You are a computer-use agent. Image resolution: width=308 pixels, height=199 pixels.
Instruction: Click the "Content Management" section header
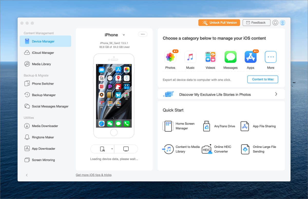pyautogui.click(x=39, y=33)
